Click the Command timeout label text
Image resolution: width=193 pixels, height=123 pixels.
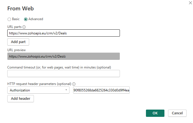[x=59, y=67]
